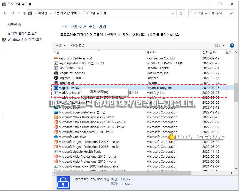
Task: Open help with the question mark icon
Action: [x=232, y=45]
